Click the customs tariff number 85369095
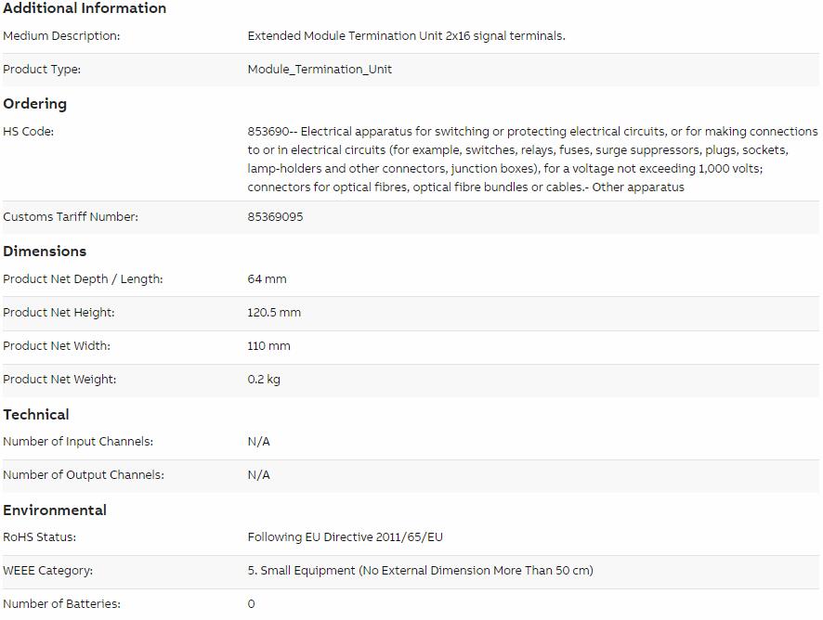 tap(275, 216)
